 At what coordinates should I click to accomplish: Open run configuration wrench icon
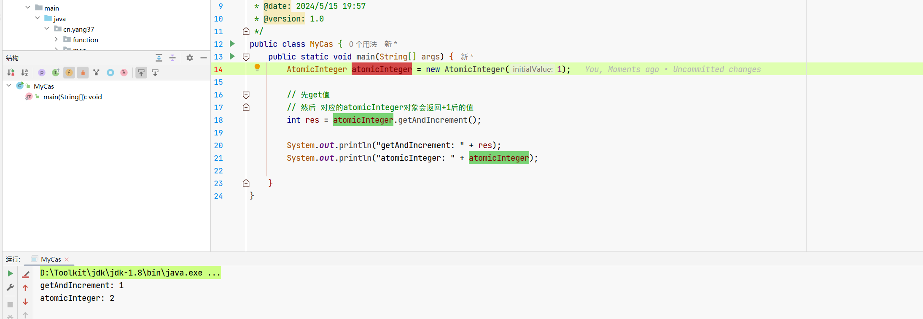click(10, 287)
